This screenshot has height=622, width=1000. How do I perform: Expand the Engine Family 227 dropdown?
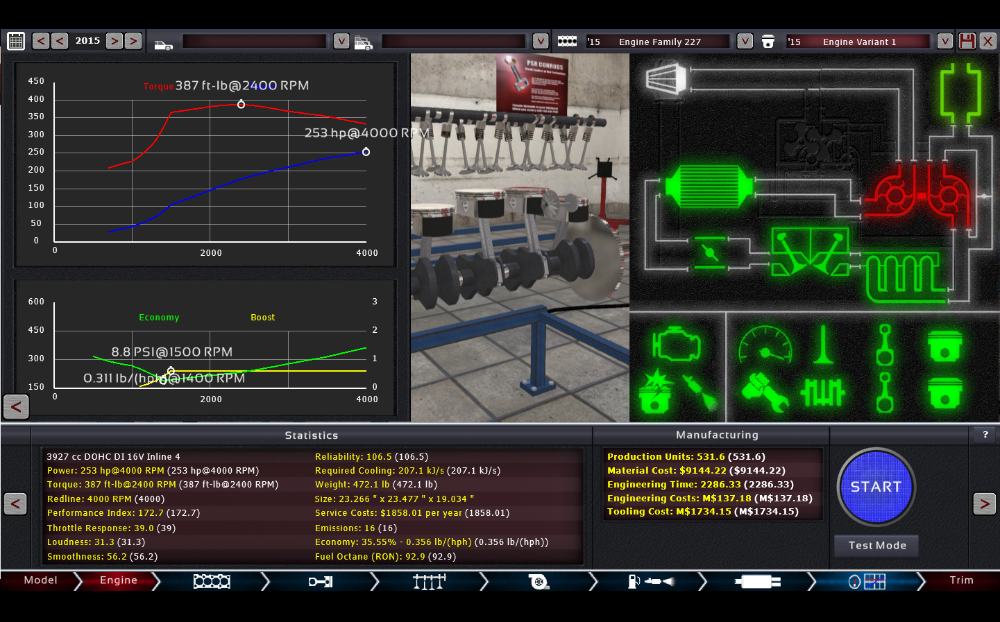point(745,42)
